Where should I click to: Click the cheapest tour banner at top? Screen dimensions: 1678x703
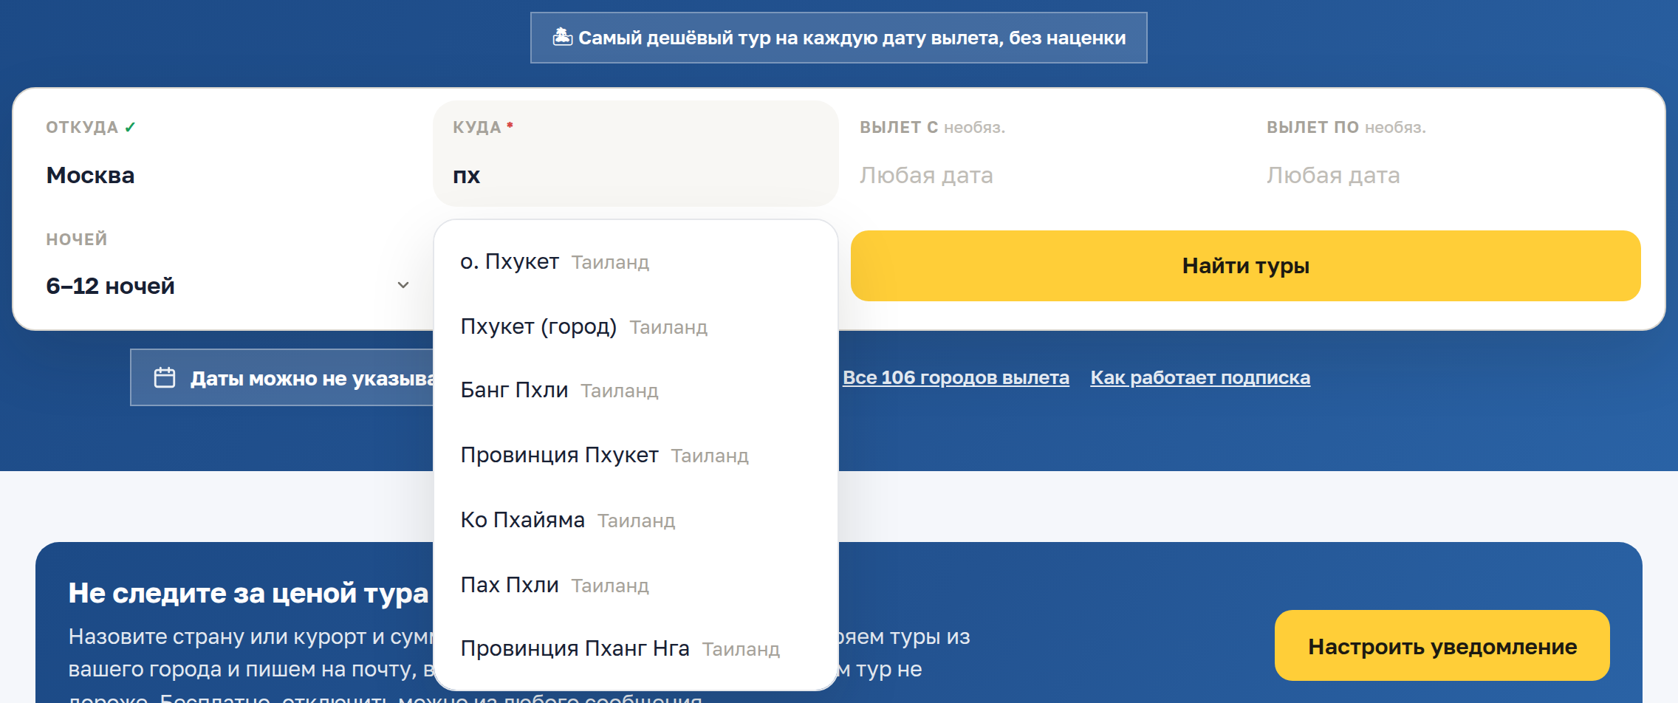(838, 38)
